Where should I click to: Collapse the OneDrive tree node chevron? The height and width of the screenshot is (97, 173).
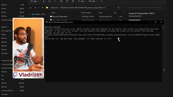[x=30, y=14]
